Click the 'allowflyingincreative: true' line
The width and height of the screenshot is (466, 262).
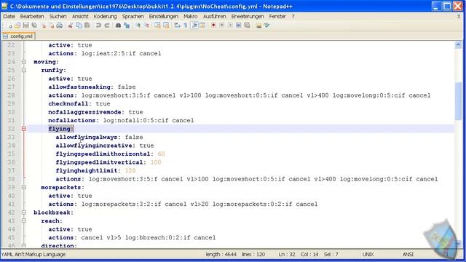coord(105,146)
